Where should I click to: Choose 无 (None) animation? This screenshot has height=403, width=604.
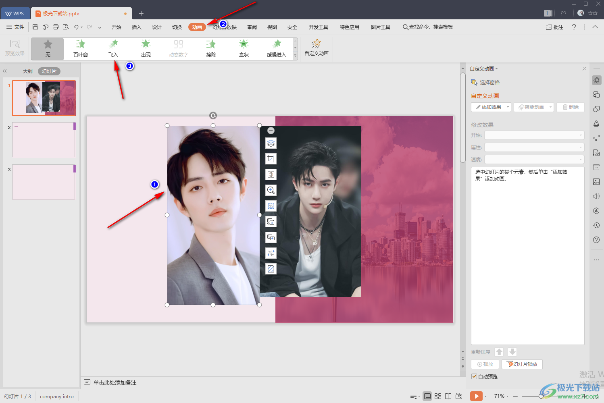point(48,49)
